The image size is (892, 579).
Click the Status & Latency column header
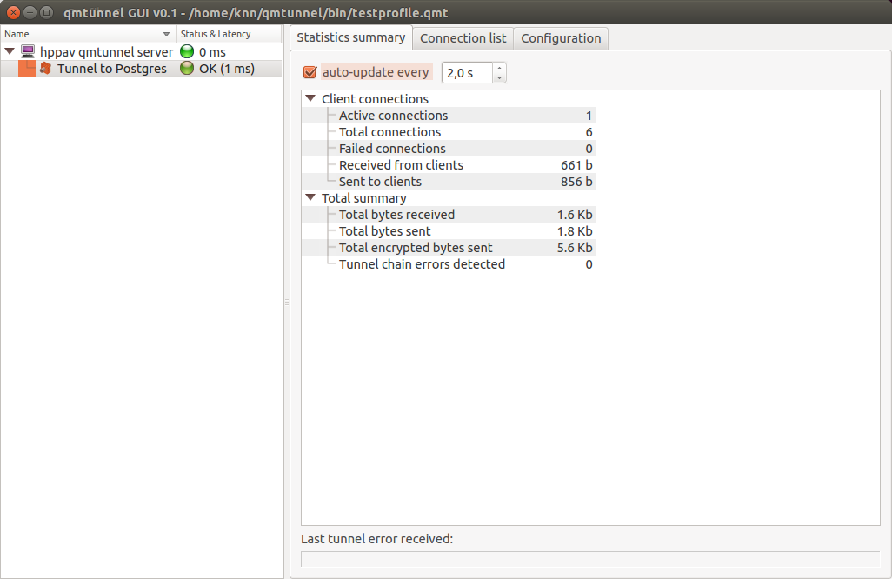click(x=230, y=34)
